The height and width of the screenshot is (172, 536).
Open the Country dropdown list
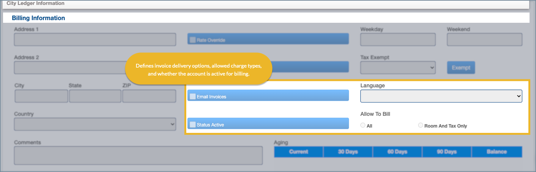(x=95, y=124)
